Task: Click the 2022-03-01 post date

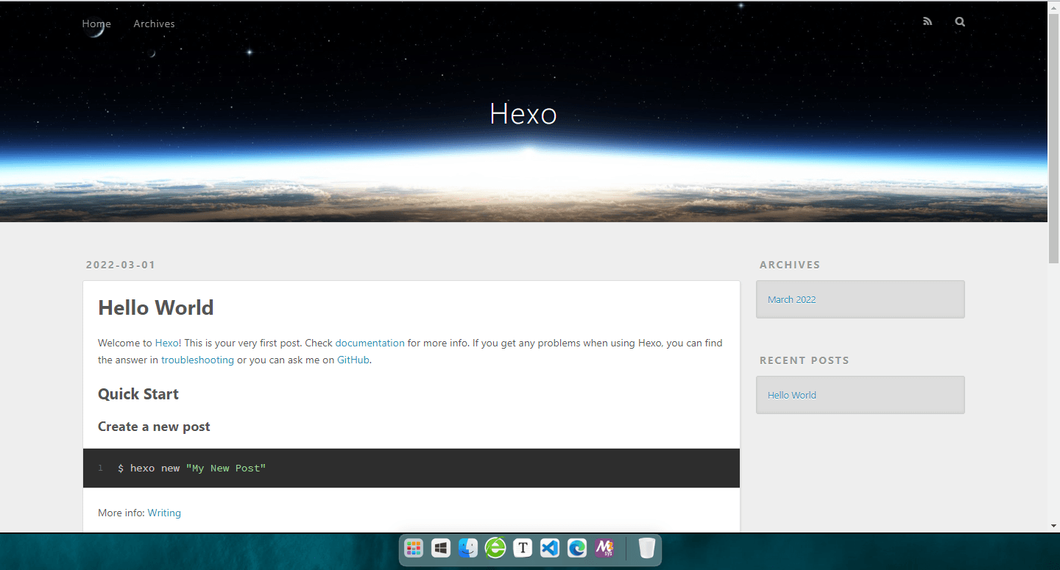Action: click(121, 265)
